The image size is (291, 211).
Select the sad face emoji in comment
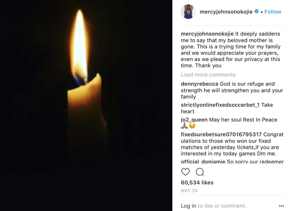tap(192, 126)
